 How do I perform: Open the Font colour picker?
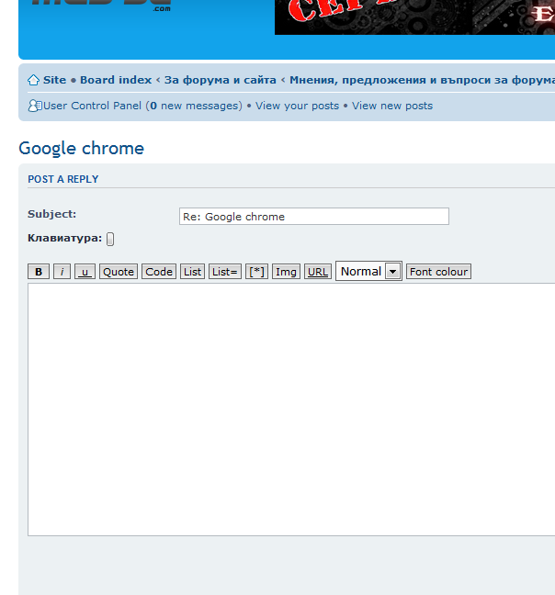(x=438, y=272)
